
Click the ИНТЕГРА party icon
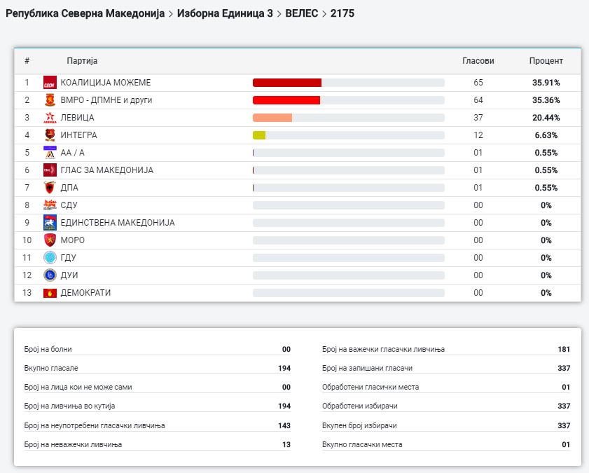tap(49, 135)
